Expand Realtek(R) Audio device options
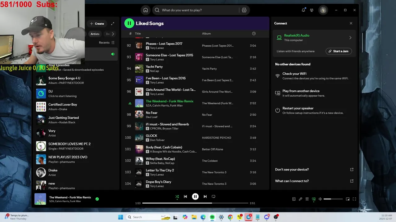Viewport: 396px width, 222px height. pyautogui.click(x=350, y=38)
